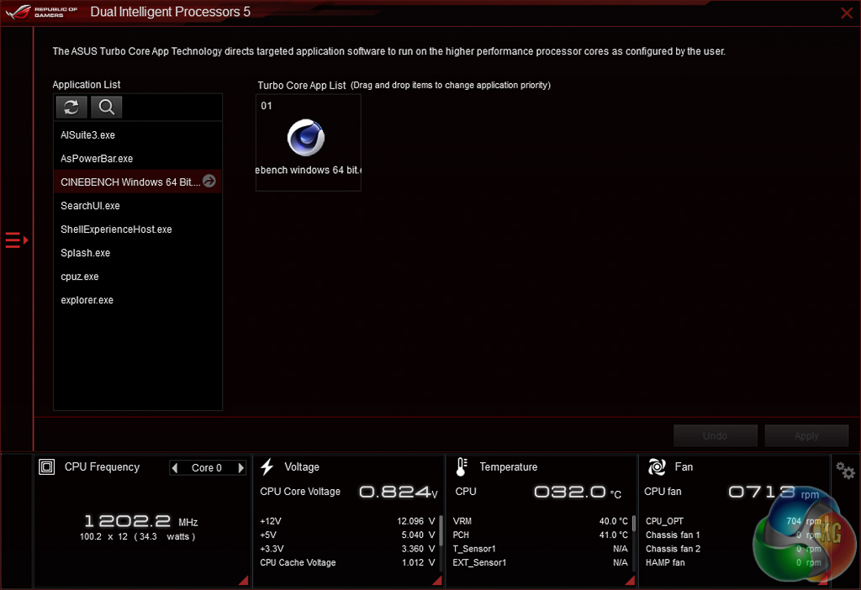Open the application search magnifier

click(107, 107)
